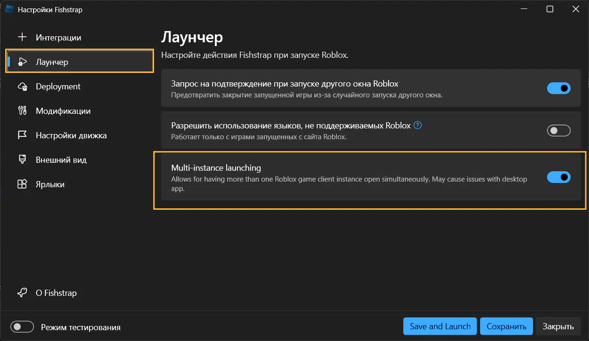Click the flag icon for Настройки движка
The image size is (589, 341).
[x=22, y=135]
